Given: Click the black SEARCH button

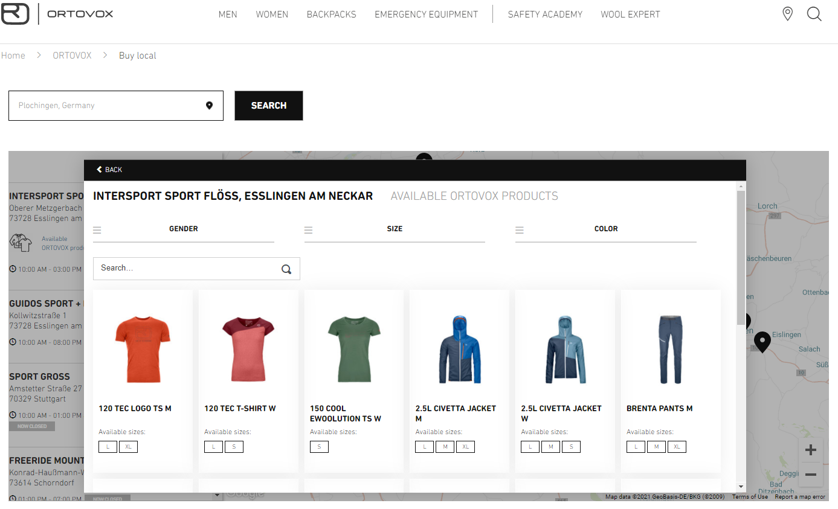Looking at the screenshot, I should point(269,106).
